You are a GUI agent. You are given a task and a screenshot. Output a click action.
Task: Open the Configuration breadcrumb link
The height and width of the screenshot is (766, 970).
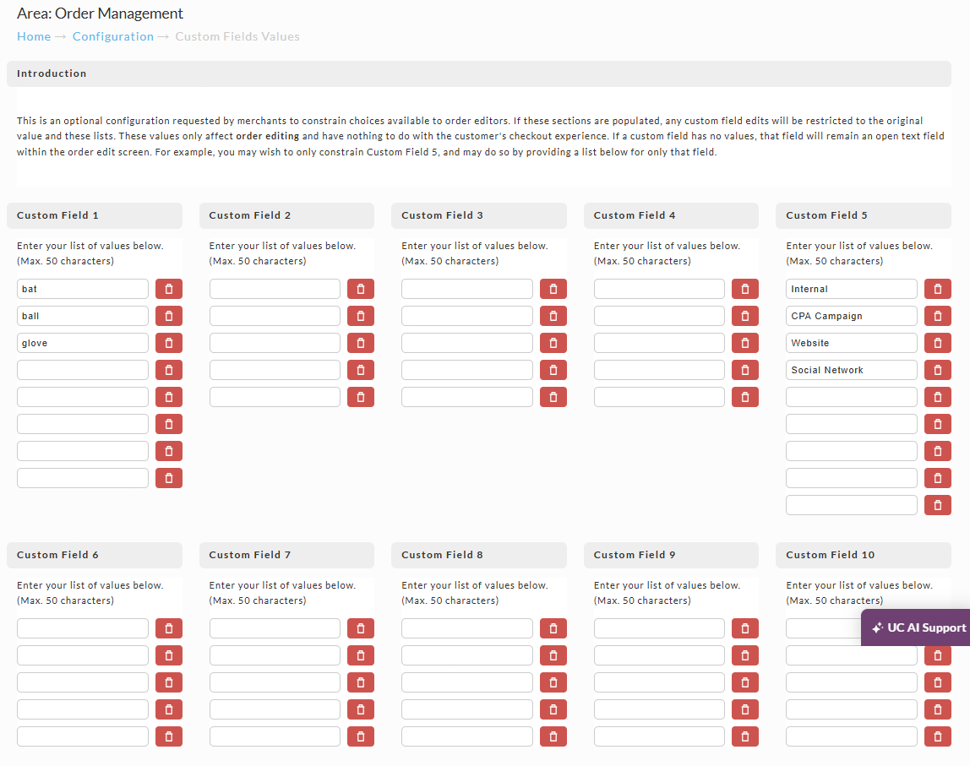(113, 36)
